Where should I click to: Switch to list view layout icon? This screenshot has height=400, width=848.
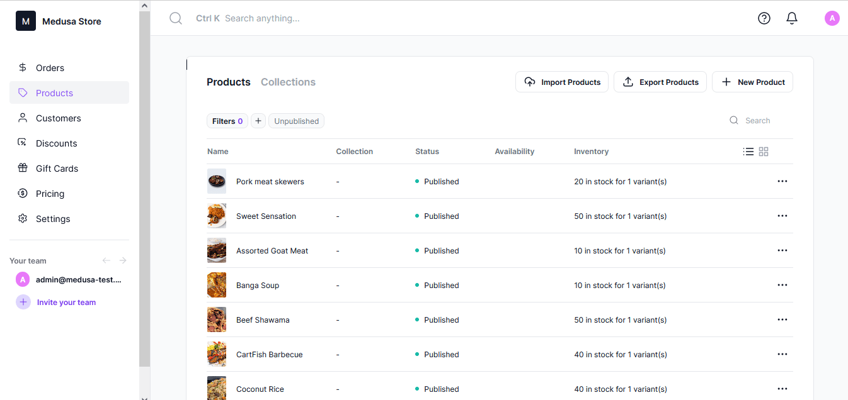[x=748, y=152]
